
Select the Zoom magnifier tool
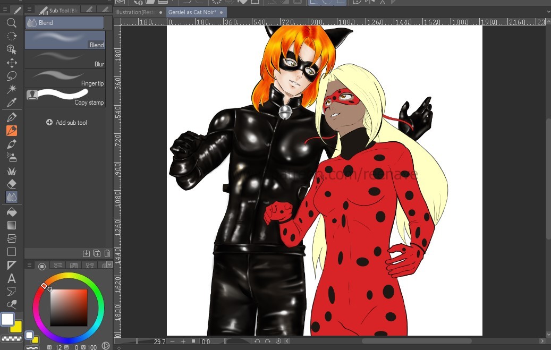point(12,23)
